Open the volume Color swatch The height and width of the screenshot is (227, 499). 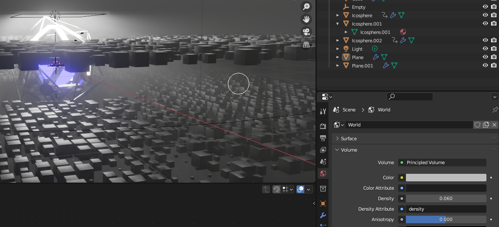coord(446,178)
